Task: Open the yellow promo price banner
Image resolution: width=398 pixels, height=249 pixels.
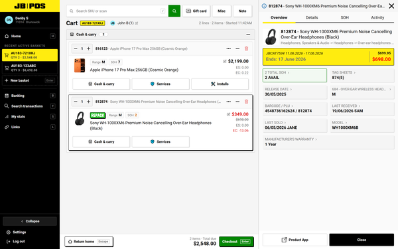Action: pyautogui.click(x=328, y=56)
